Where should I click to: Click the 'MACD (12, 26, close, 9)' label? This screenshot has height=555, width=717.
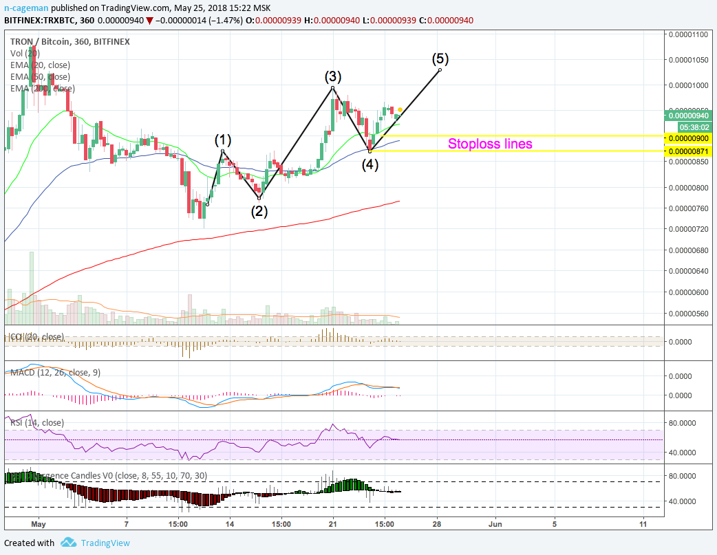[x=55, y=373]
